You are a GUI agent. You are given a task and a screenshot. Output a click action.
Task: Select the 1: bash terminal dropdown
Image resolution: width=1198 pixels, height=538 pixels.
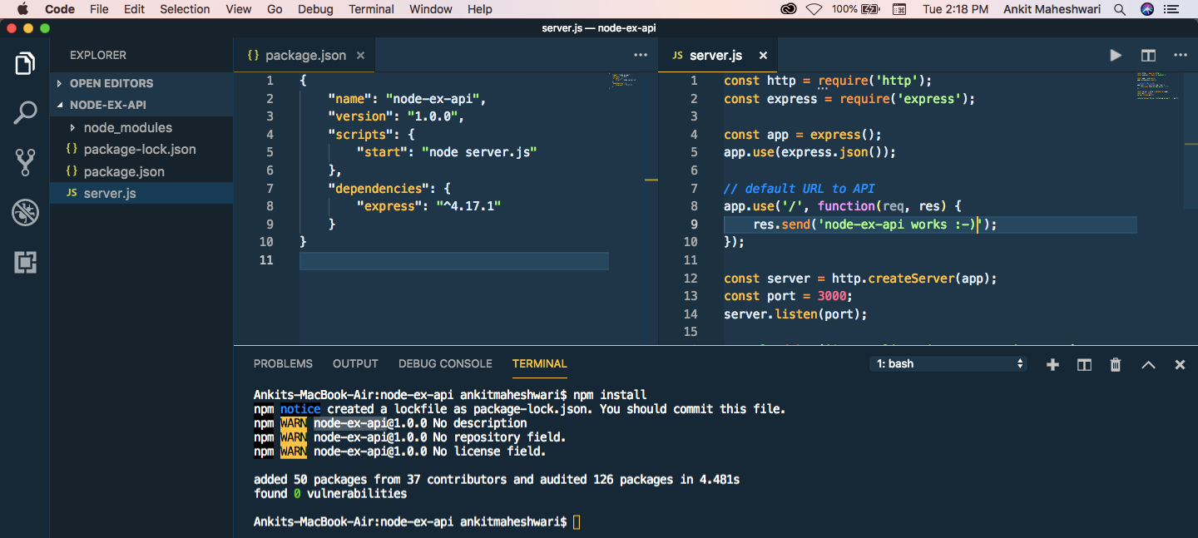(x=948, y=364)
